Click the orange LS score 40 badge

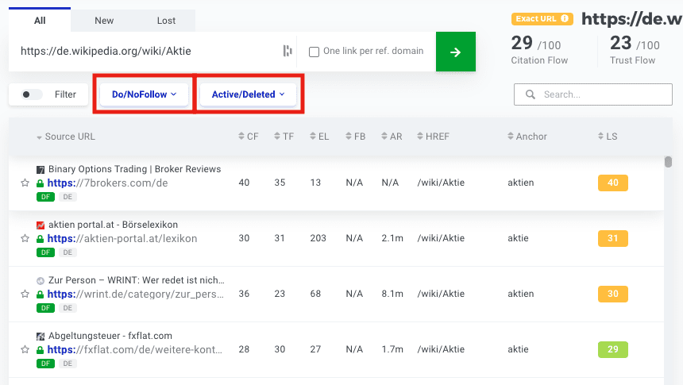click(x=613, y=183)
